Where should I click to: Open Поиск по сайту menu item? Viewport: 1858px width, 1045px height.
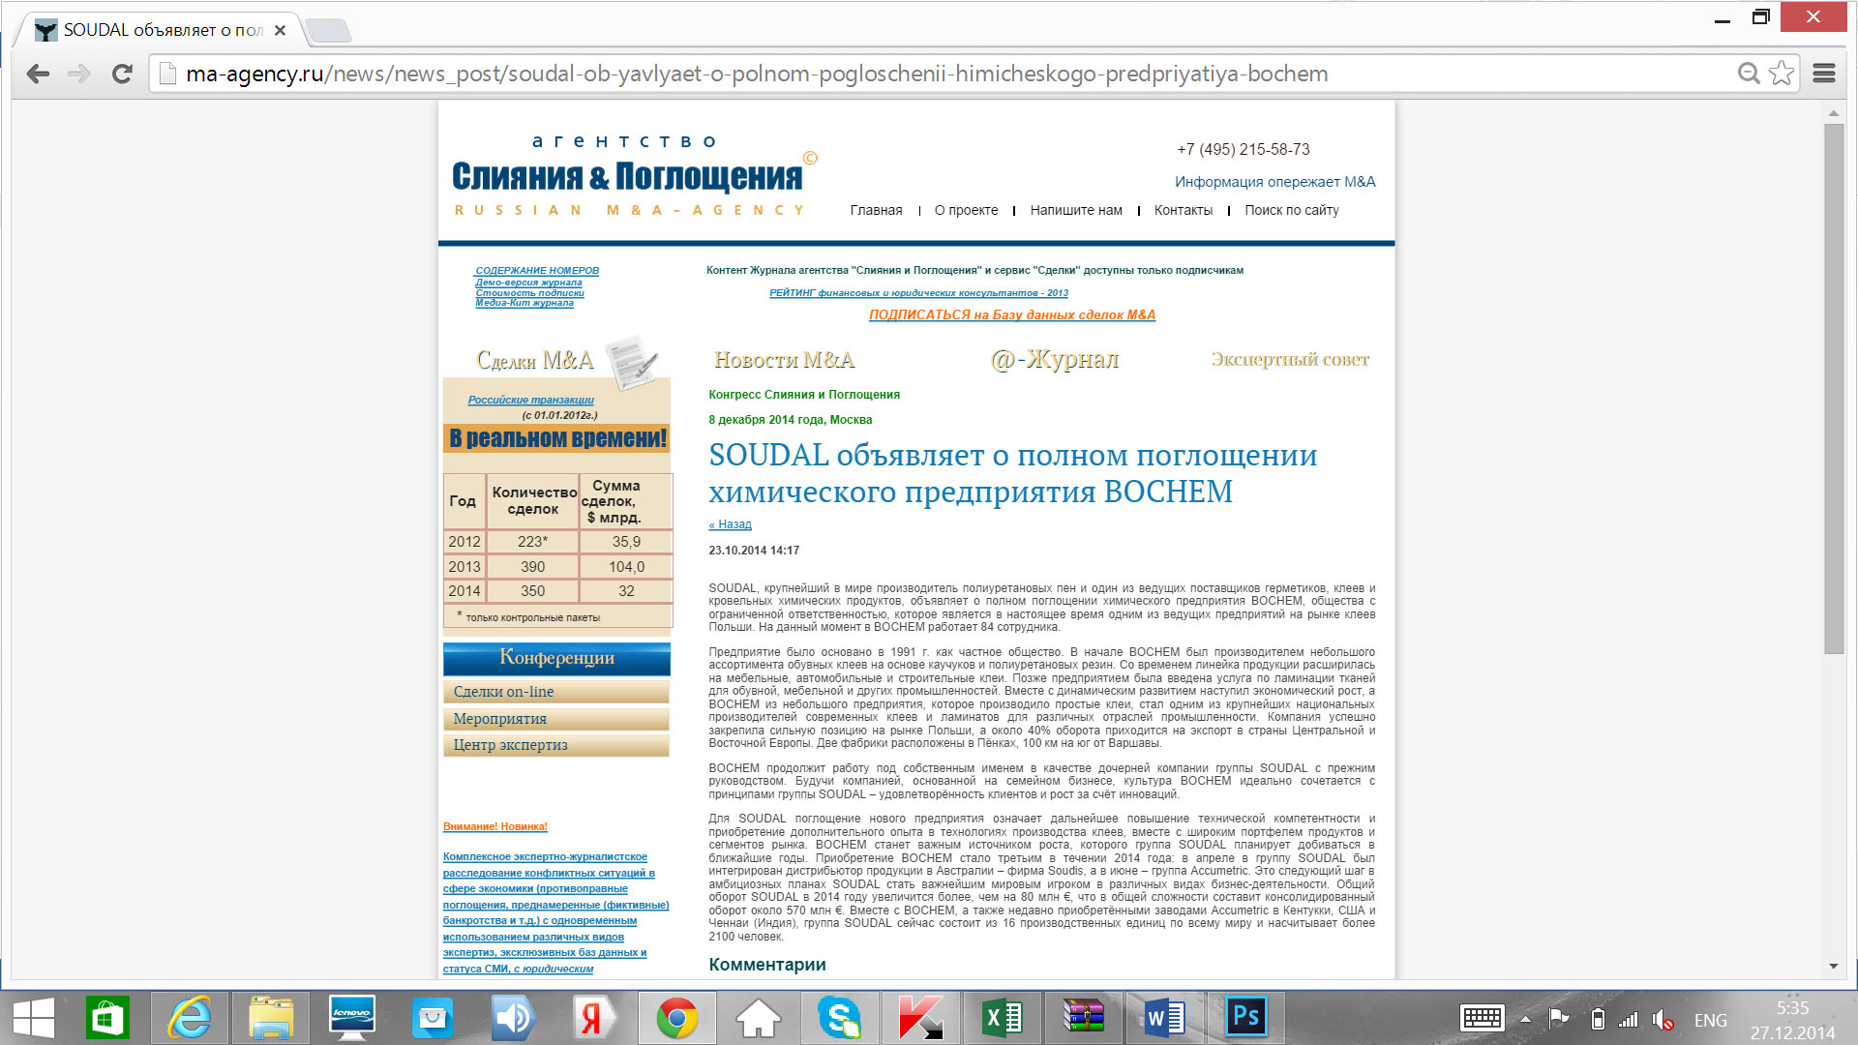[x=1291, y=210]
